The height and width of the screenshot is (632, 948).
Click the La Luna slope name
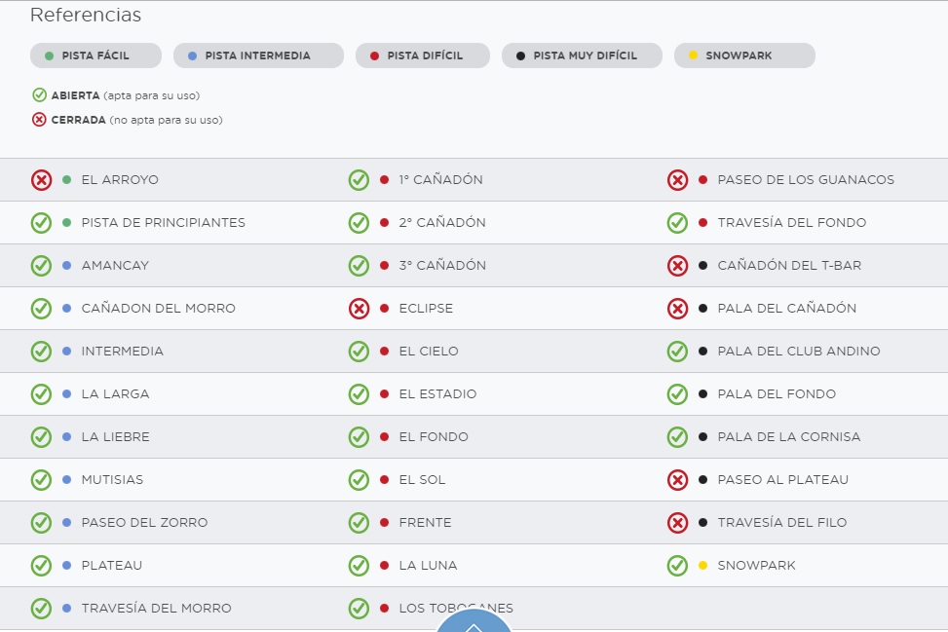click(428, 566)
